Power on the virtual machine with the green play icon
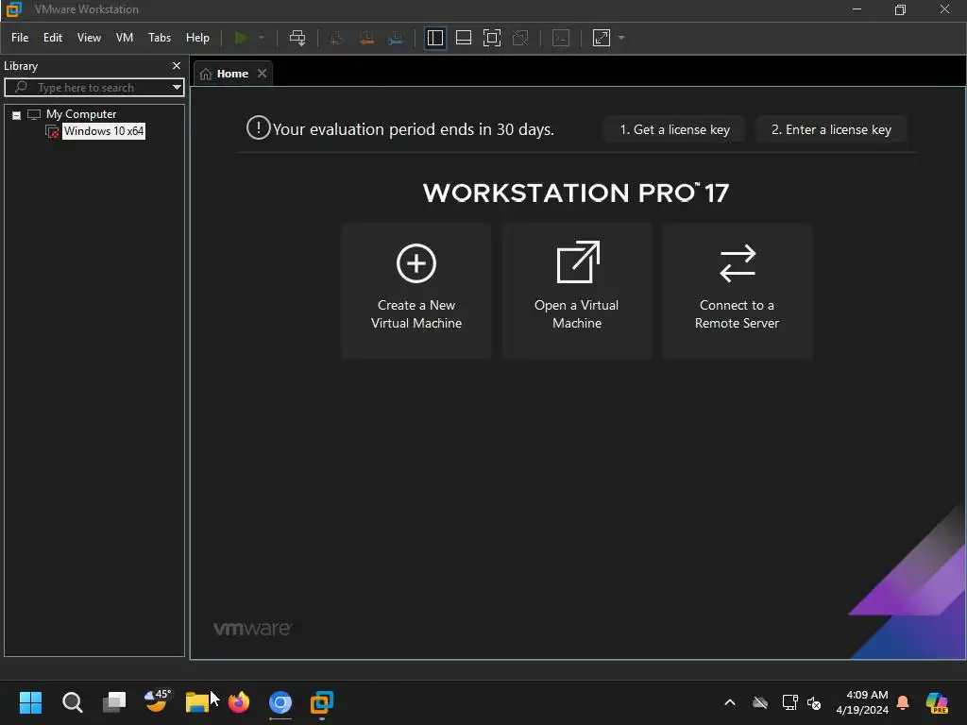Image resolution: width=967 pixels, height=725 pixels. 241,38
